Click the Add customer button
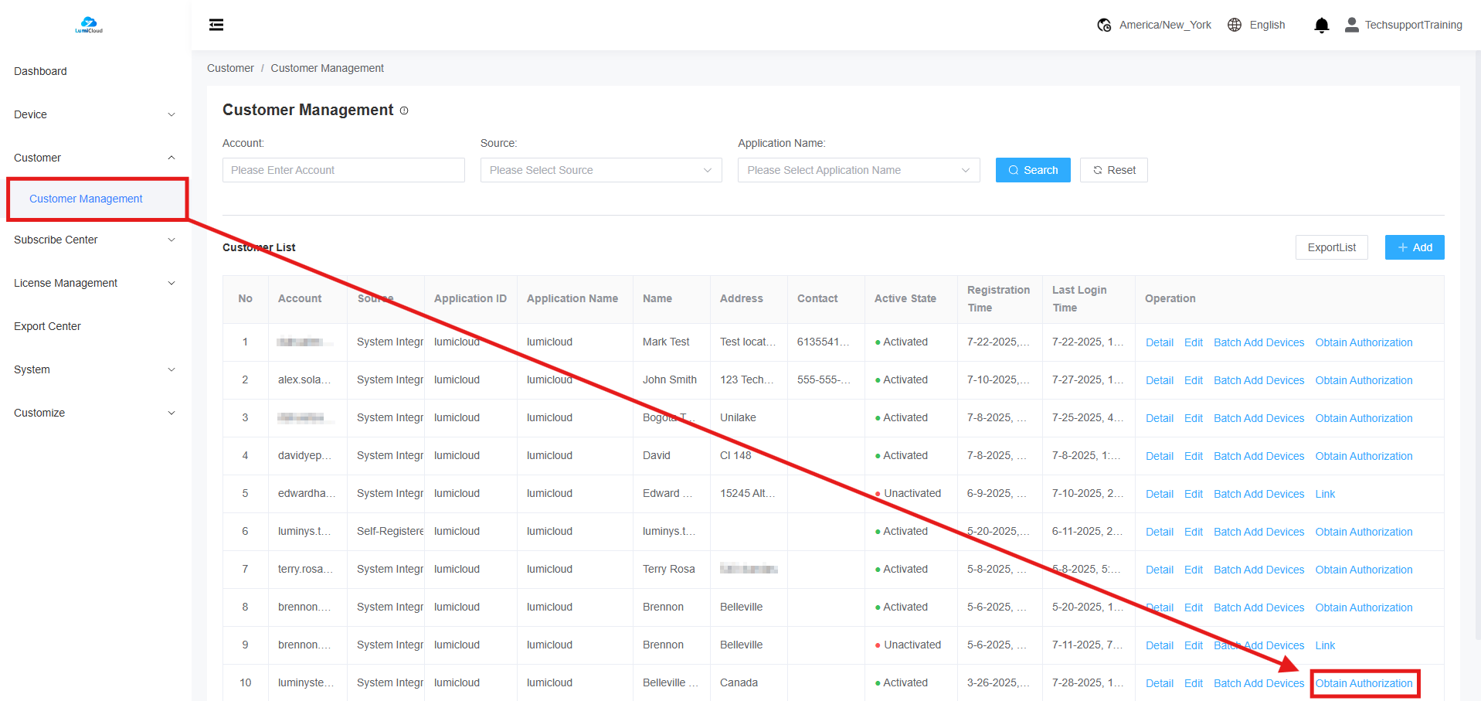The width and height of the screenshot is (1481, 701). pyautogui.click(x=1414, y=247)
